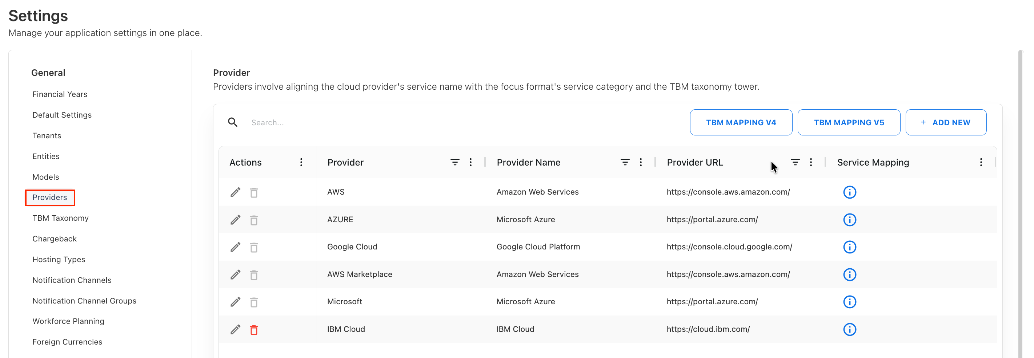Click the search magnifier icon
This screenshot has height=358, width=1034.
point(233,122)
